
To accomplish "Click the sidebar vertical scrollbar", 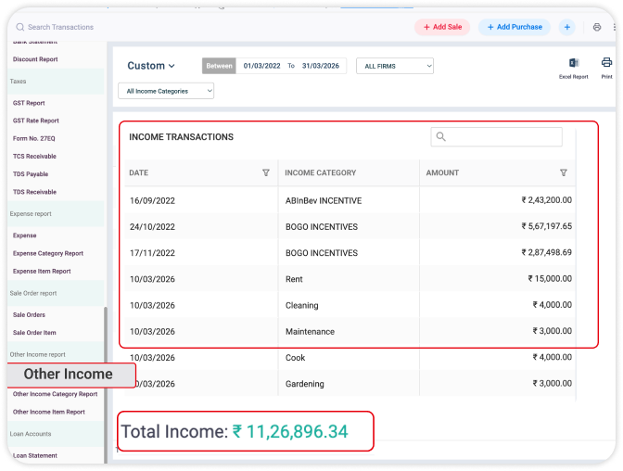I will pyautogui.click(x=106, y=385).
